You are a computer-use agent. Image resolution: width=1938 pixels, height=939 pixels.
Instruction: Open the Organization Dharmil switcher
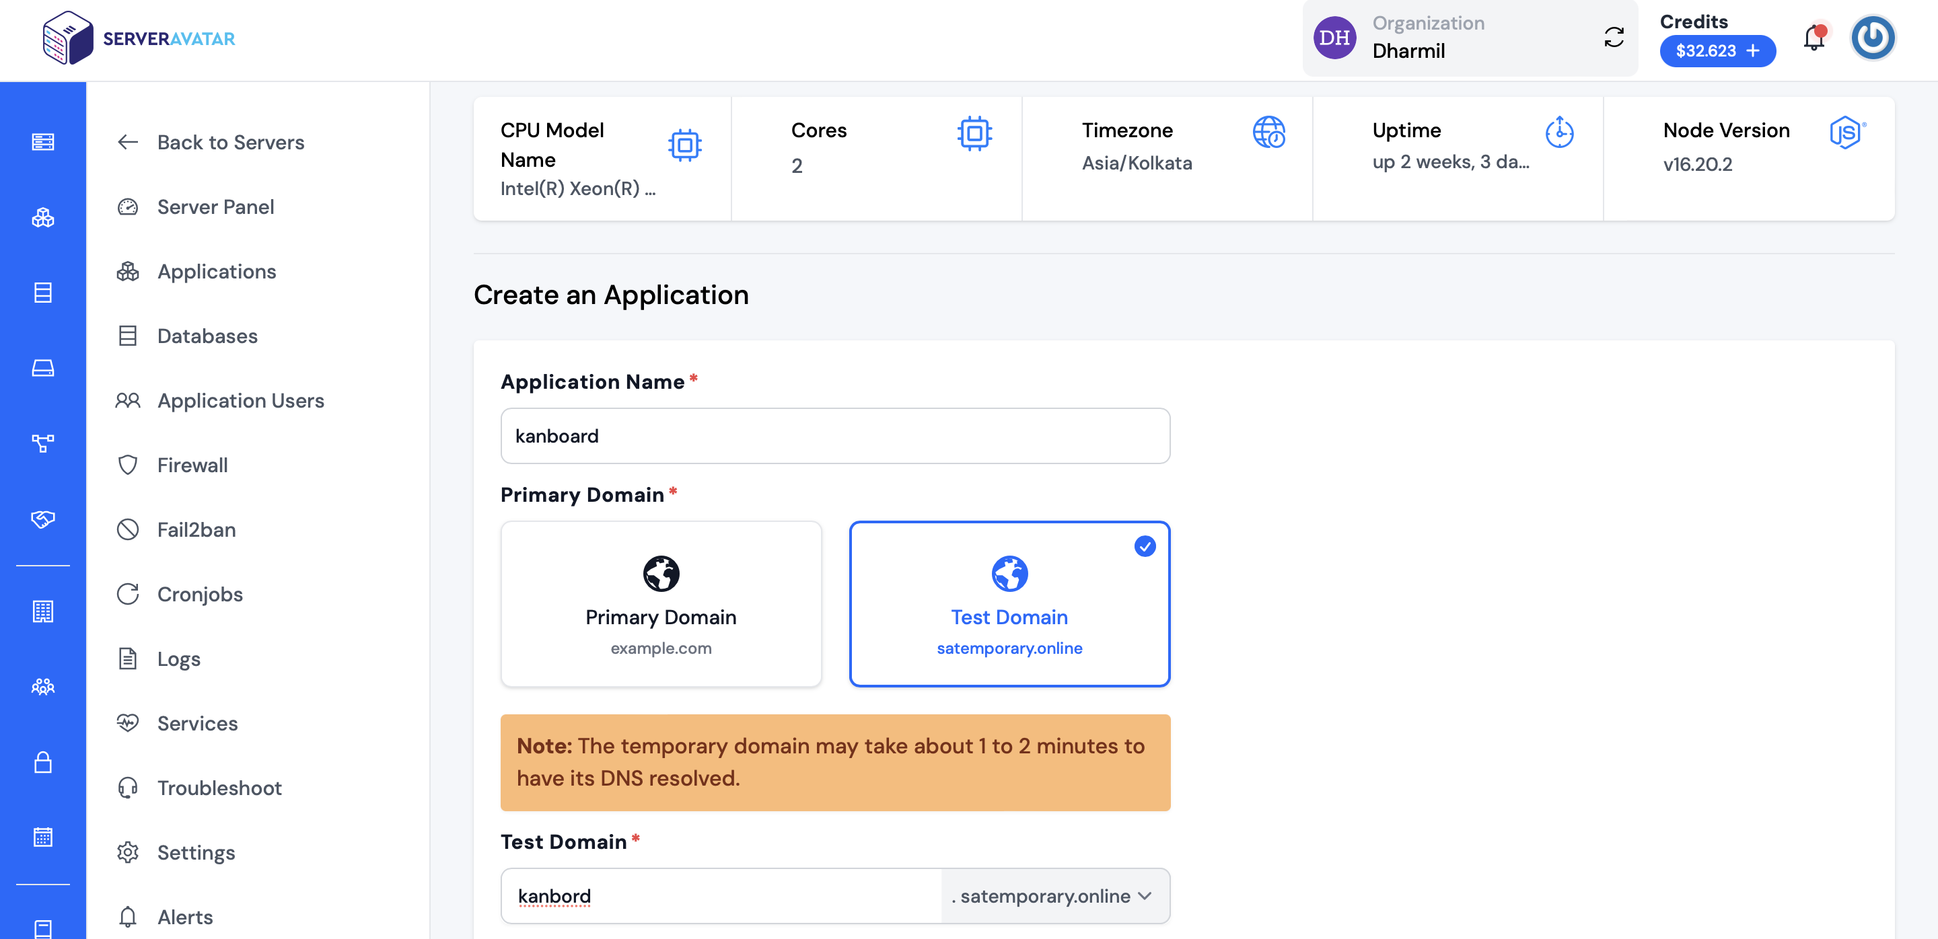pos(1469,38)
